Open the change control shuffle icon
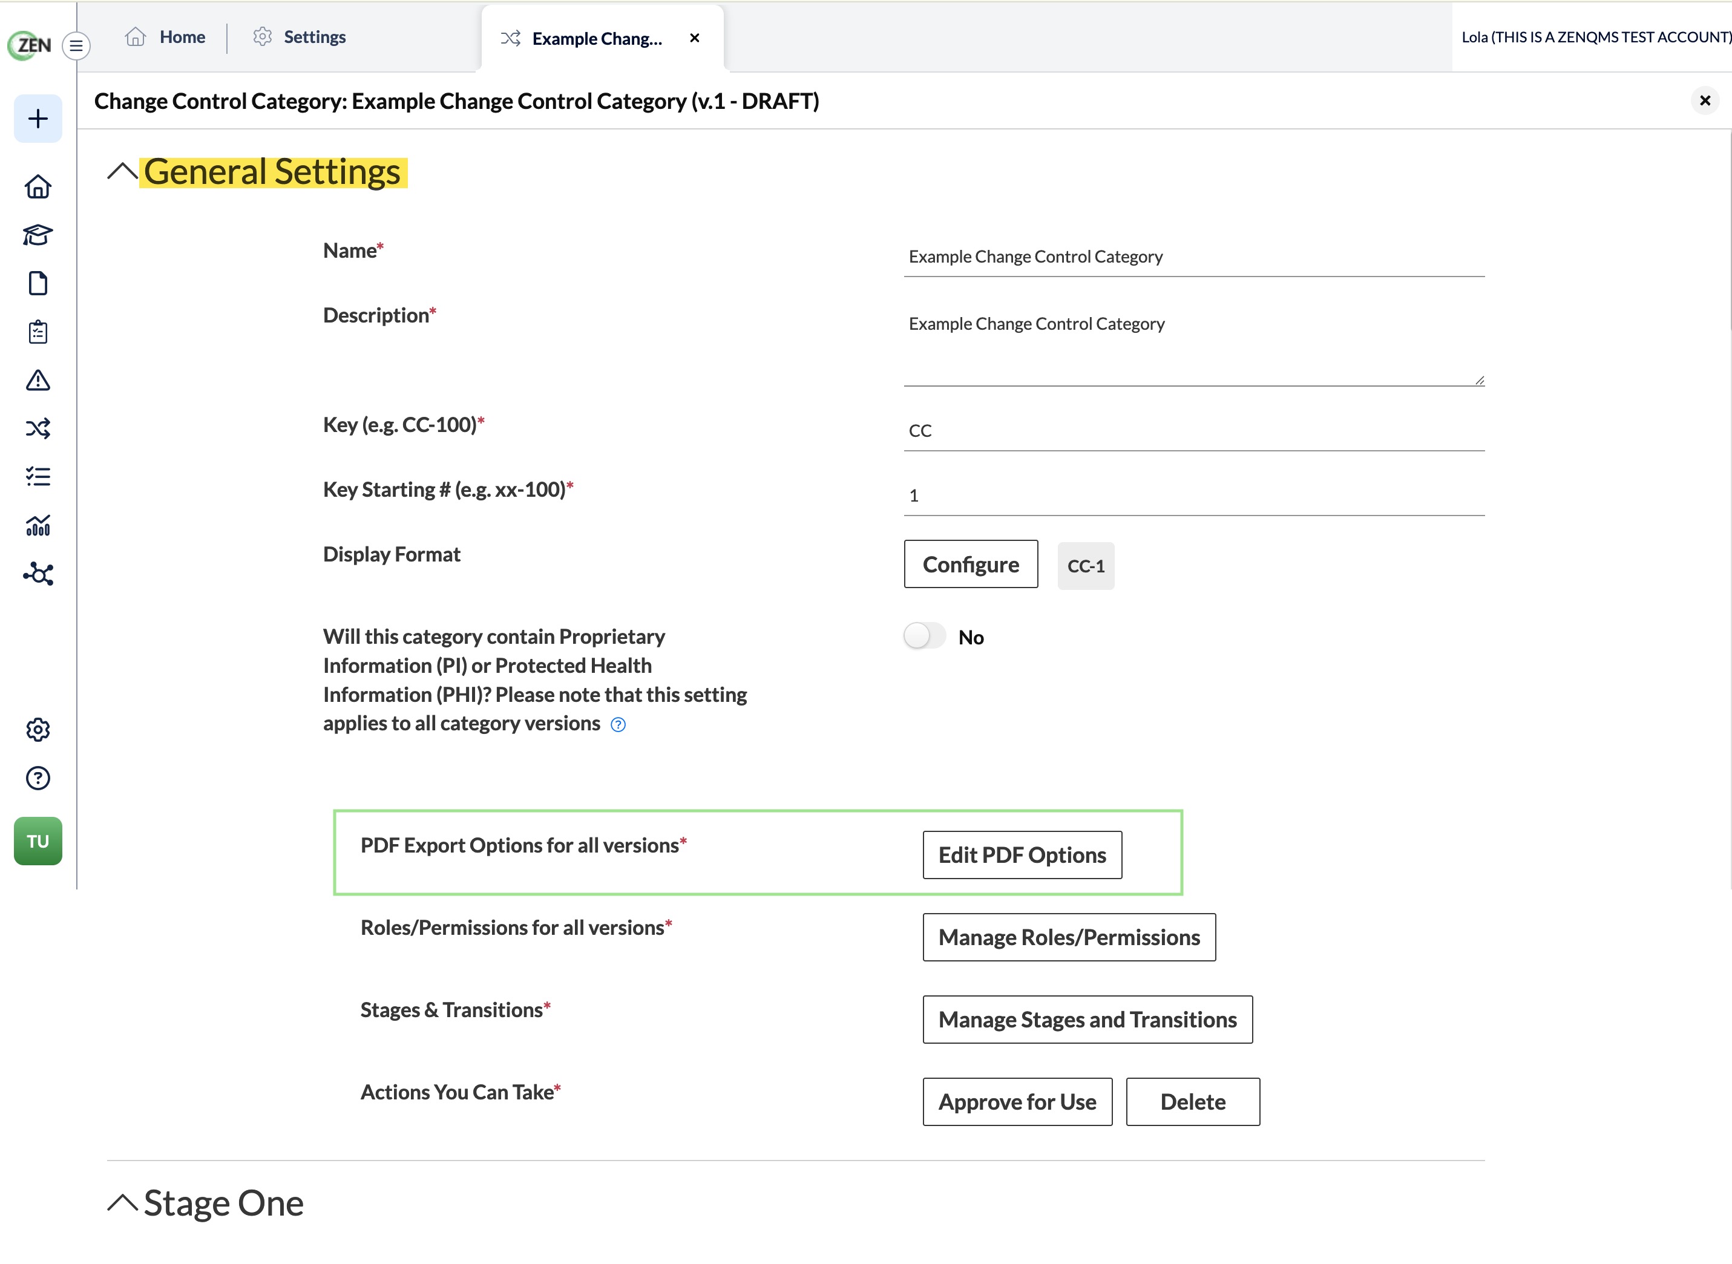This screenshot has height=1264, width=1732. [x=38, y=428]
